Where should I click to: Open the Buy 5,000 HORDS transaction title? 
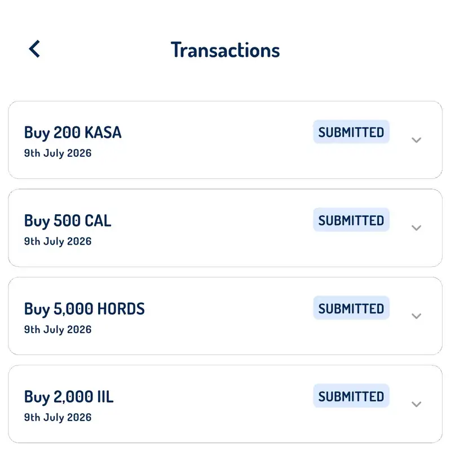click(x=84, y=309)
